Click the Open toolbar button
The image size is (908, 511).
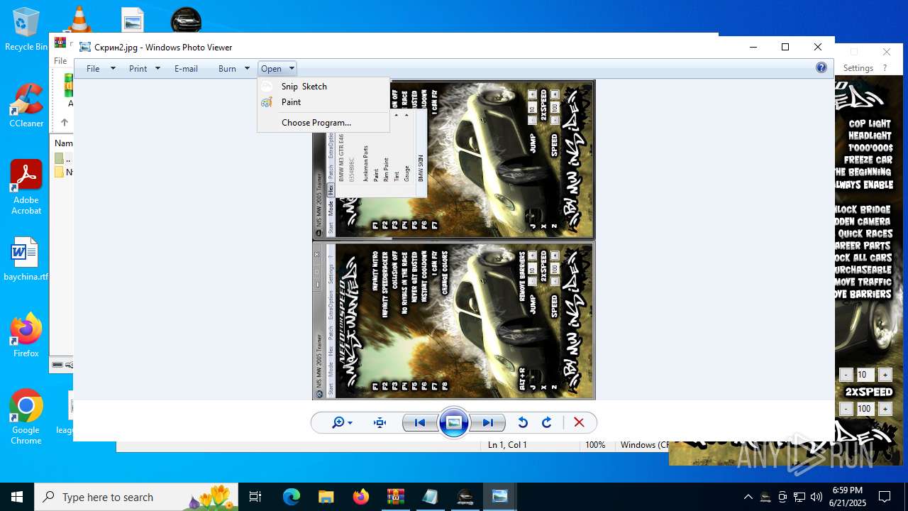(271, 69)
